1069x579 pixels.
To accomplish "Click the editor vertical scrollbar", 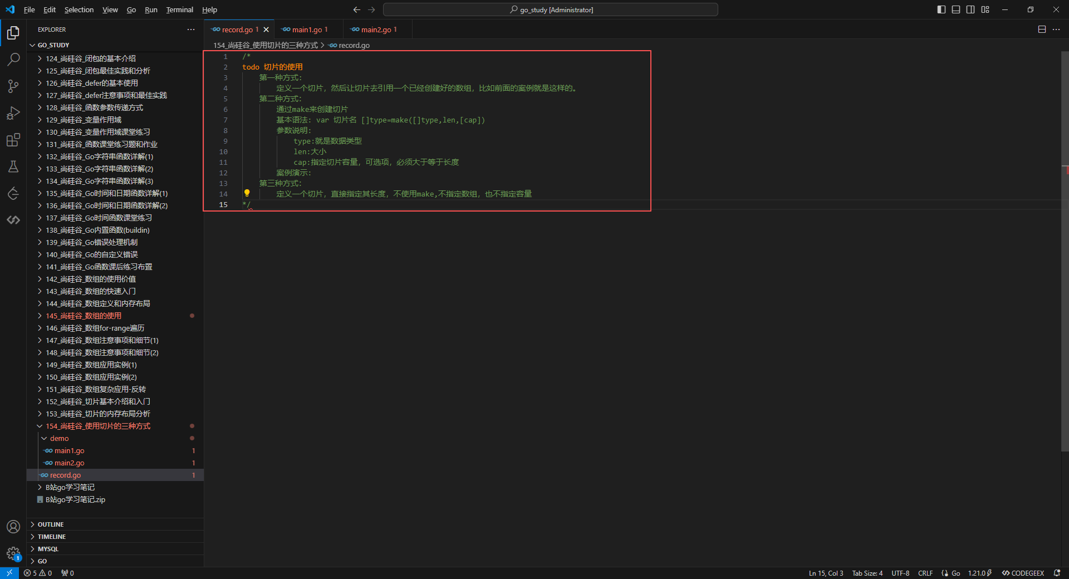I will pos(1065,251).
